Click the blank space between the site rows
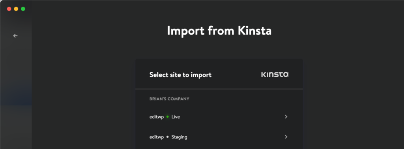 219,127
